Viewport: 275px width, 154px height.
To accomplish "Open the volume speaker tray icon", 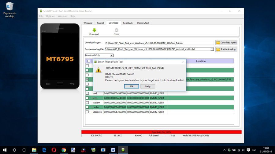I will pos(243,150).
